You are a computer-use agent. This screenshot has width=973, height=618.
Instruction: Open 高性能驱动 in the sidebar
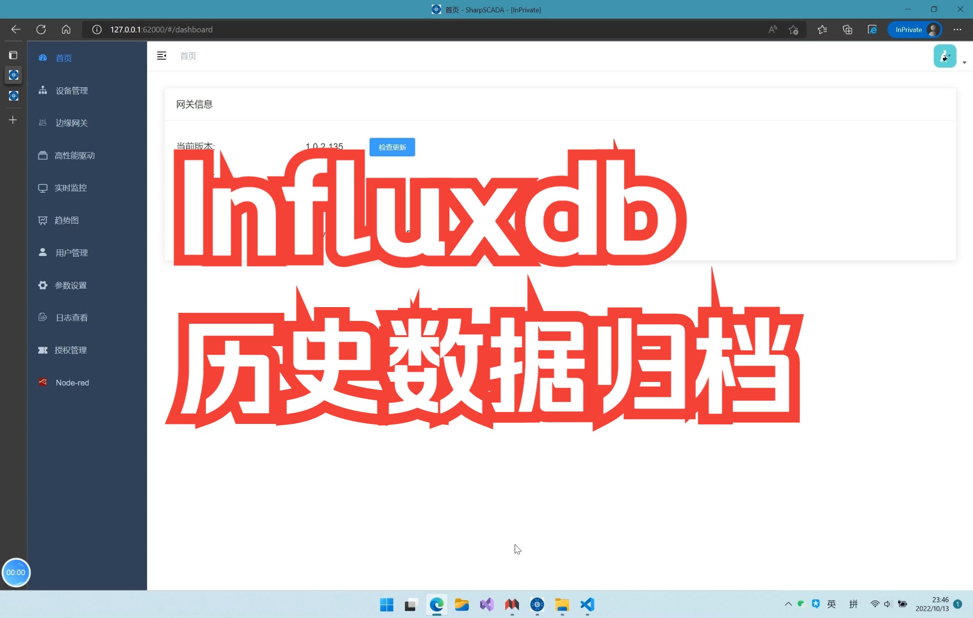click(87, 155)
